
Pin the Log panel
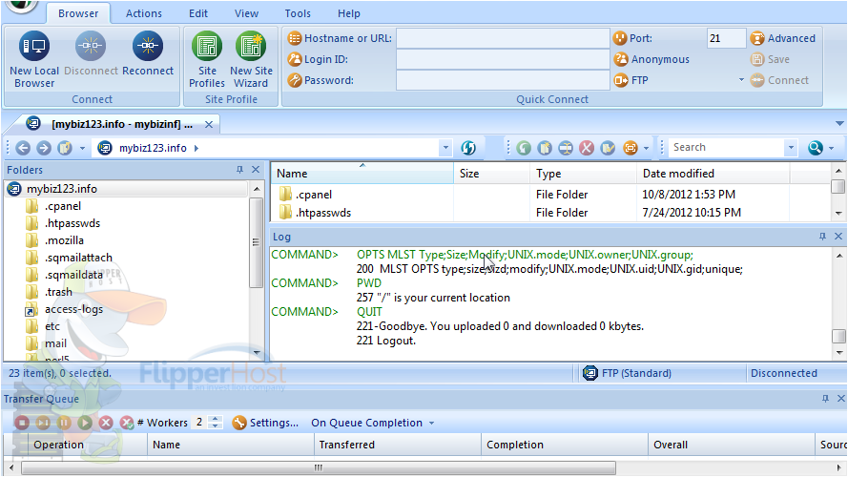[822, 237]
